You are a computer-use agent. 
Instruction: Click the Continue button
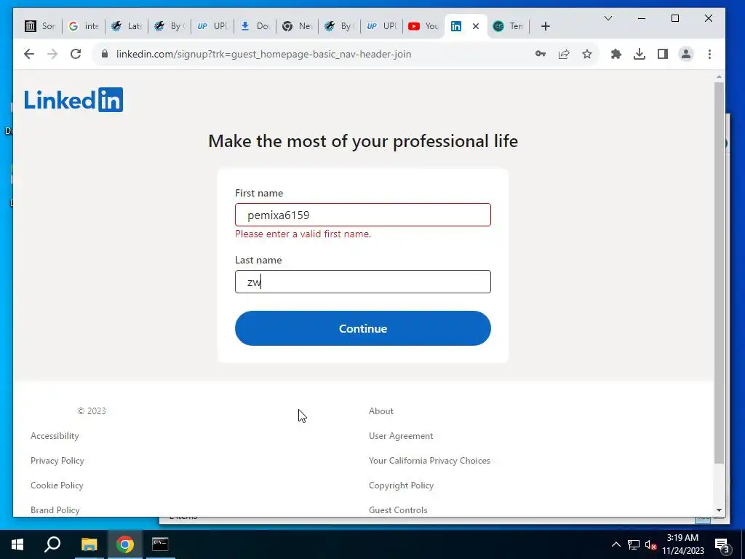coord(363,328)
